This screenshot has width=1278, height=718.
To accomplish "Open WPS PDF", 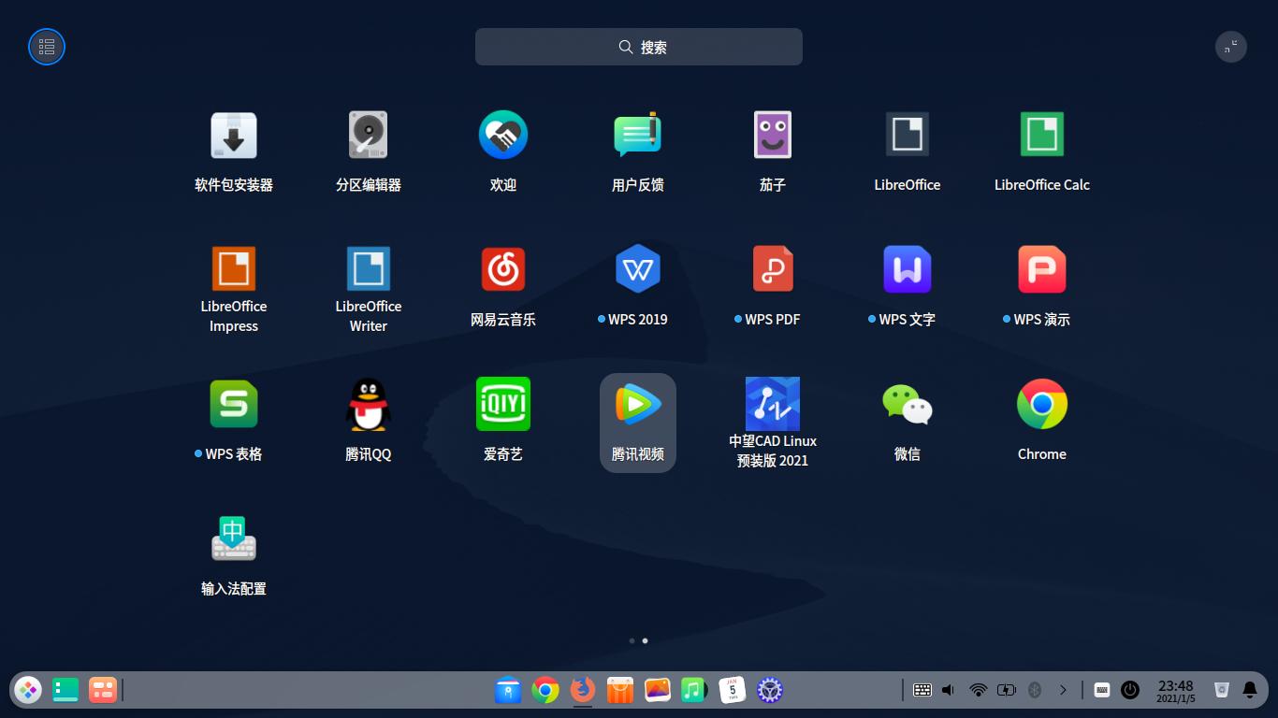I will pyautogui.click(x=773, y=269).
